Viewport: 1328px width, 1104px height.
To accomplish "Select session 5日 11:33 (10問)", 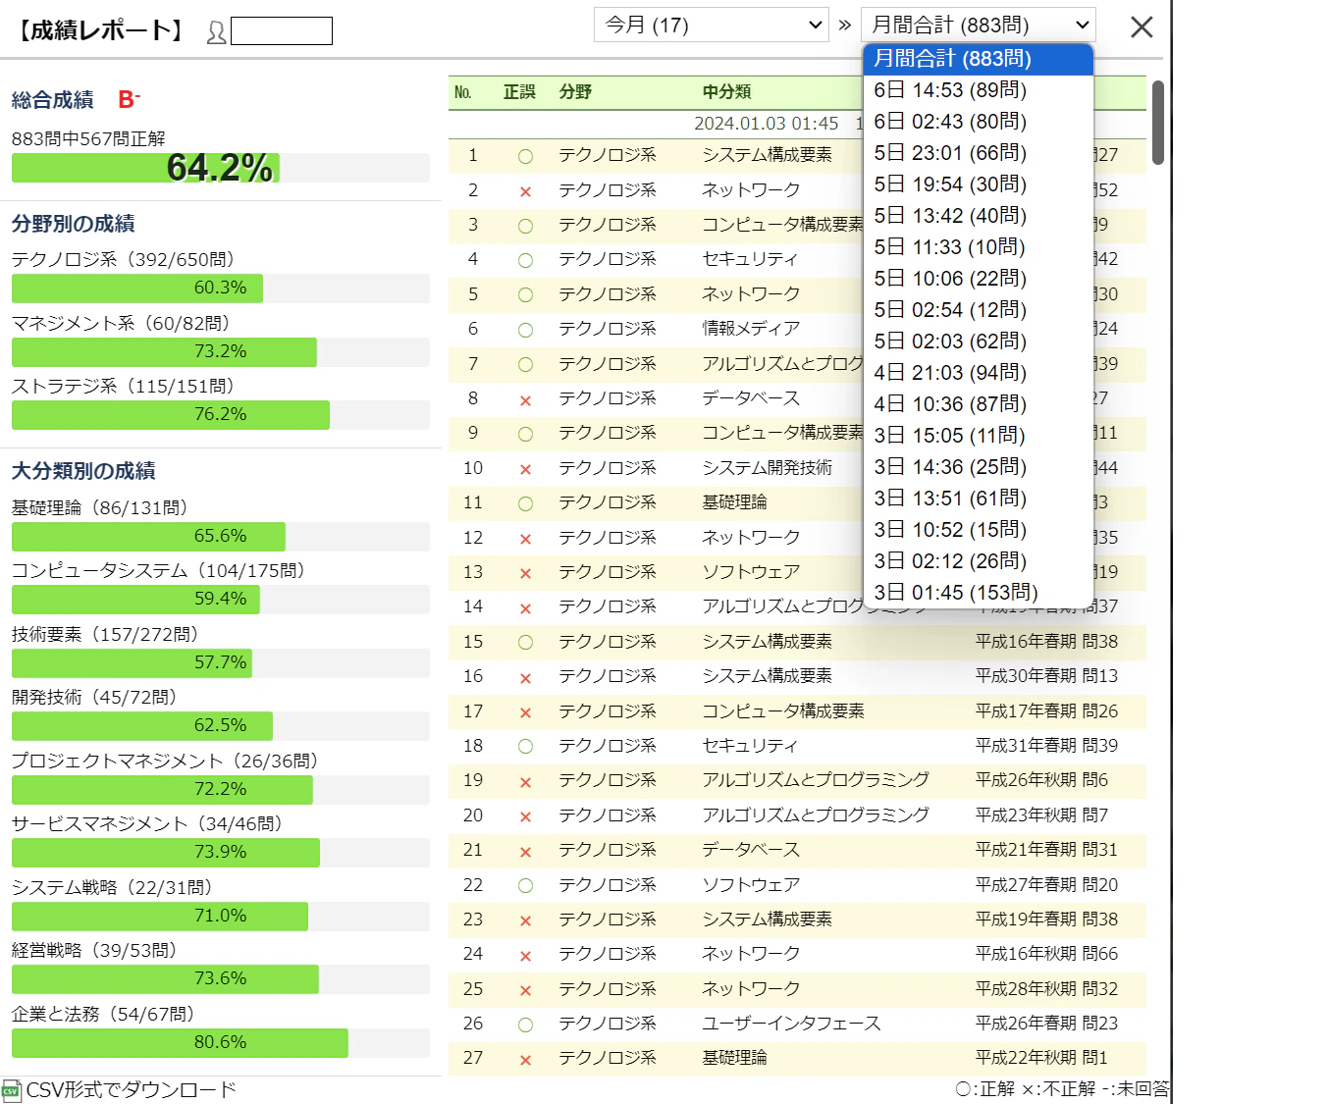I will click(x=979, y=247).
